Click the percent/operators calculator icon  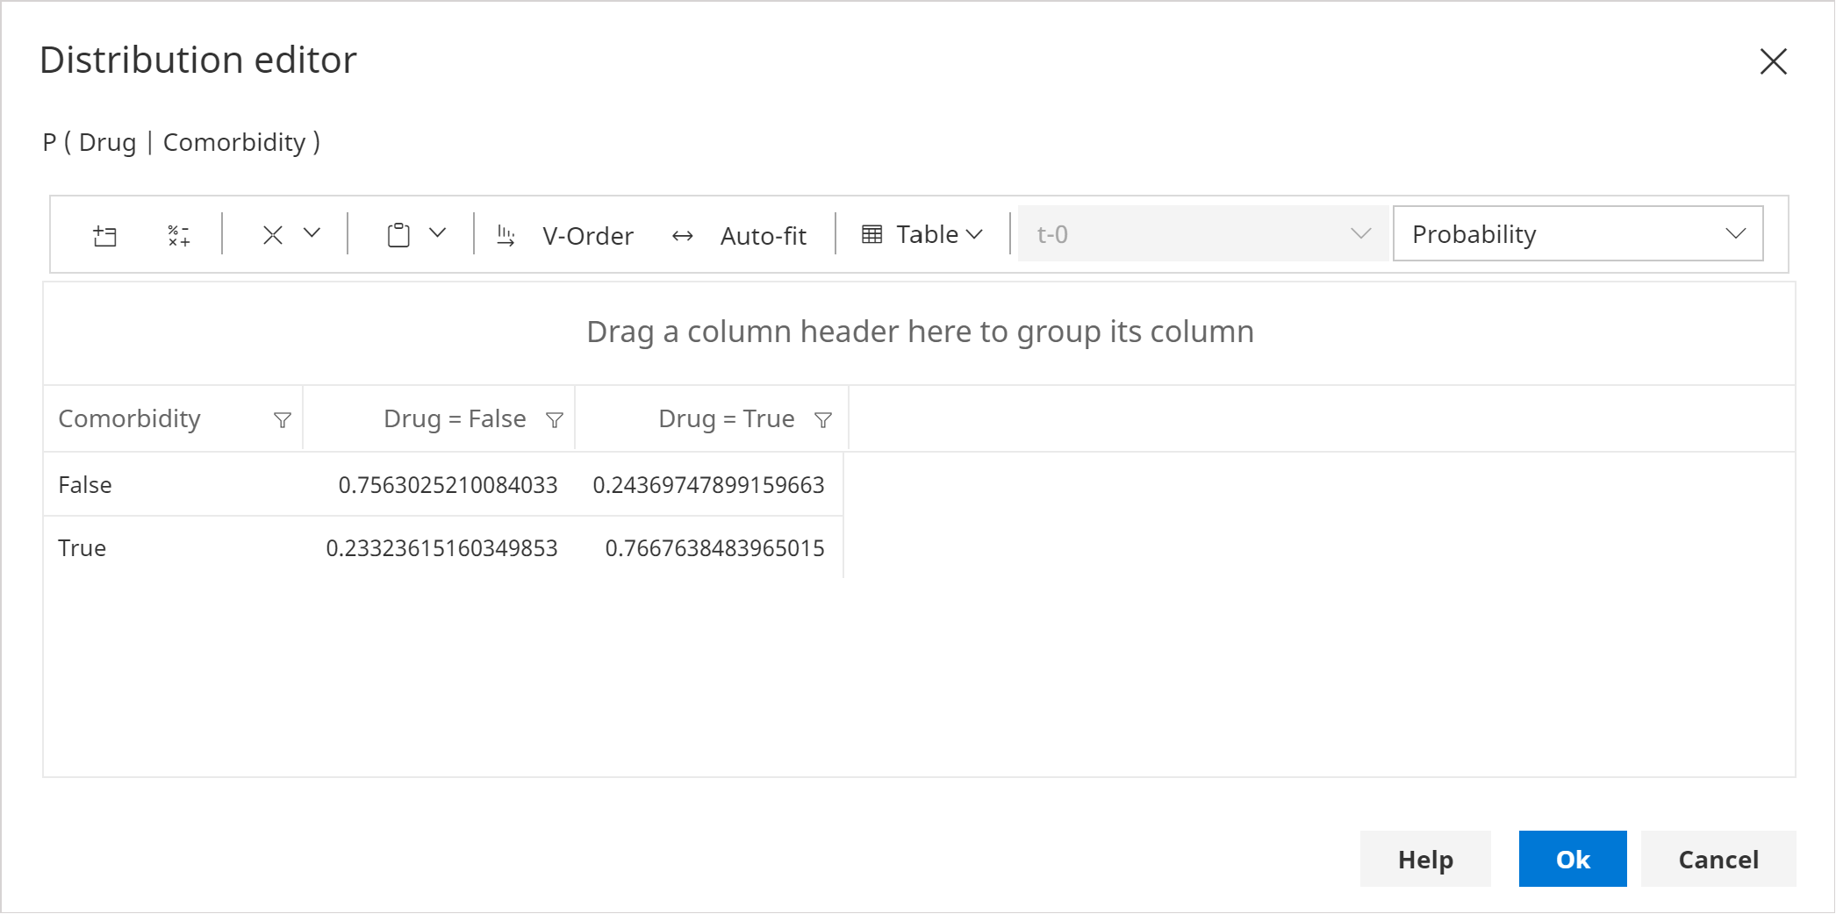[x=178, y=235]
